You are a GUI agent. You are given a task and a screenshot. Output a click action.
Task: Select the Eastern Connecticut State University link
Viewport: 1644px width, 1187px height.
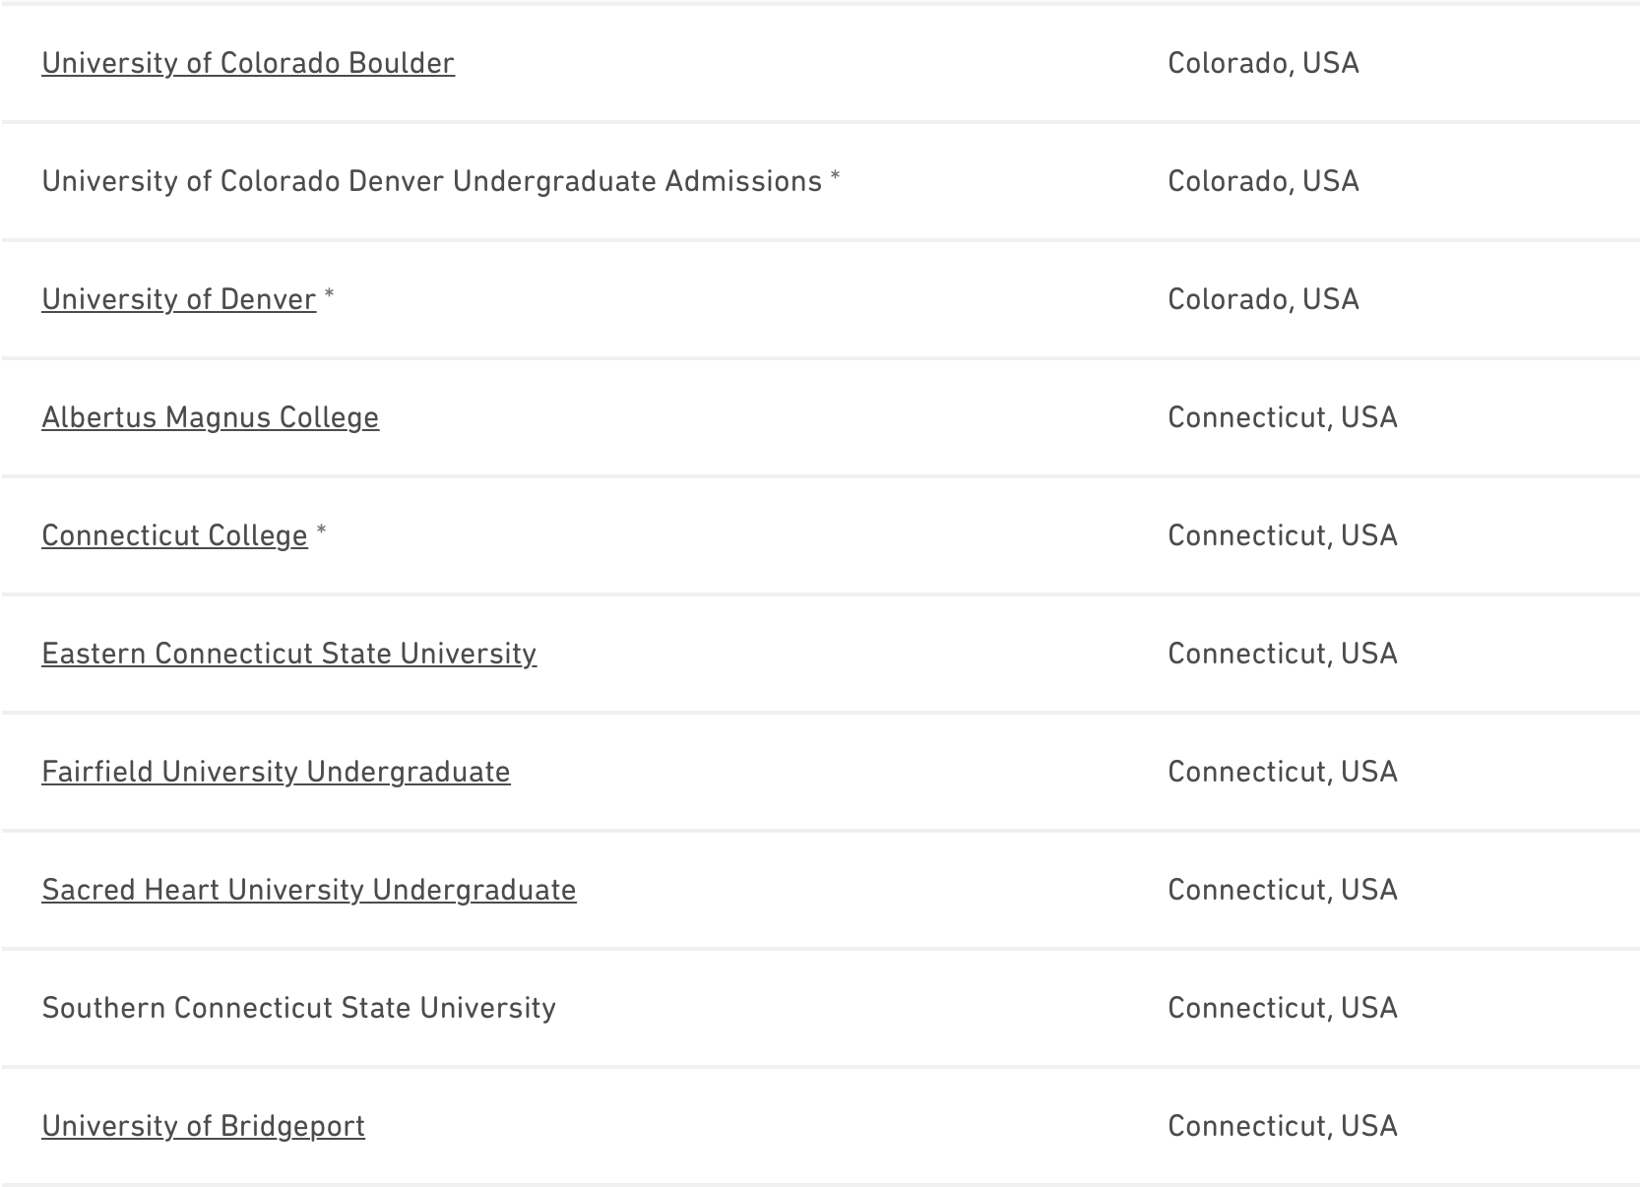[x=288, y=654]
